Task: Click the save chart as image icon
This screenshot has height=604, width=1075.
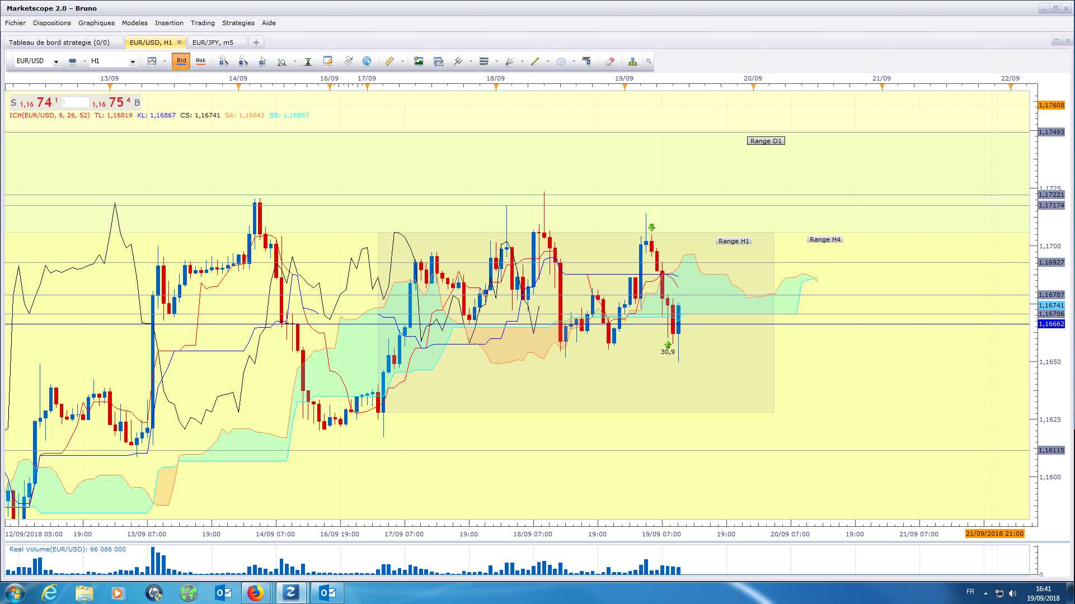Action: (419, 61)
